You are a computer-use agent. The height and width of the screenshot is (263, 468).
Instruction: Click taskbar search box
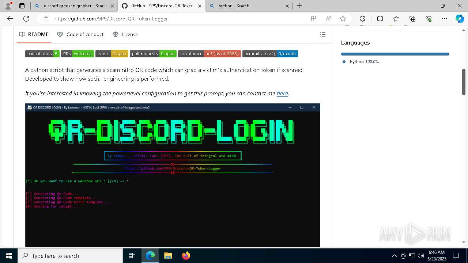[70, 256]
